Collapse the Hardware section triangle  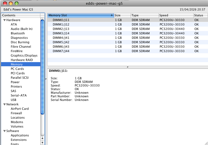tap(4, 20)
